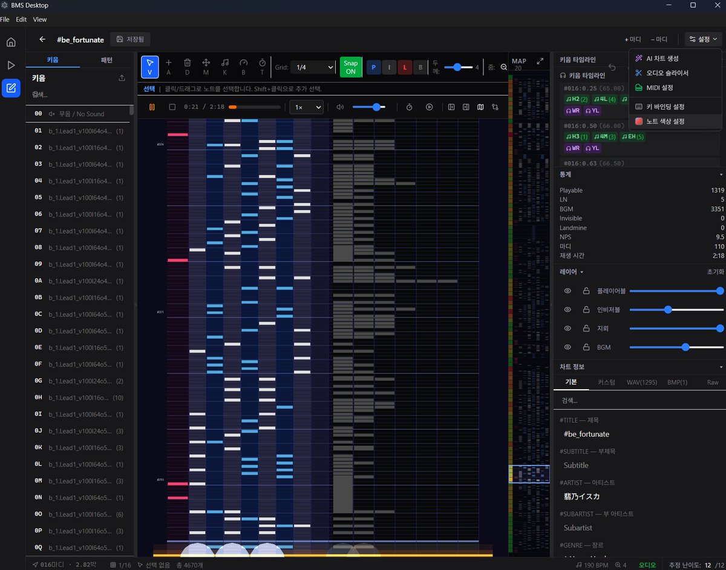
Task: Mute audio via the speaker icon
Action: [x=340, y=107]
